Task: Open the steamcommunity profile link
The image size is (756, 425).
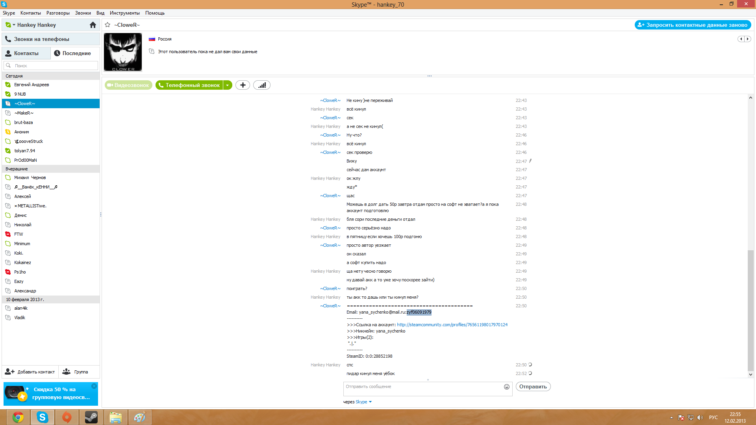Action: click(452, 325)
